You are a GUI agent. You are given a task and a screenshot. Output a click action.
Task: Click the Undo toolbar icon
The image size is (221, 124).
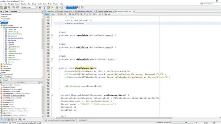pyautogui.click(x=14, y=7)
